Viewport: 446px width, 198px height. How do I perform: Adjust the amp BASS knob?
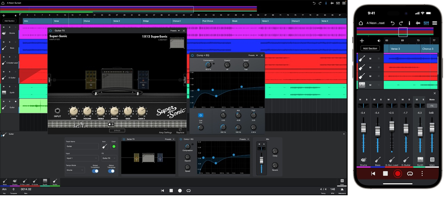point(128,111)
